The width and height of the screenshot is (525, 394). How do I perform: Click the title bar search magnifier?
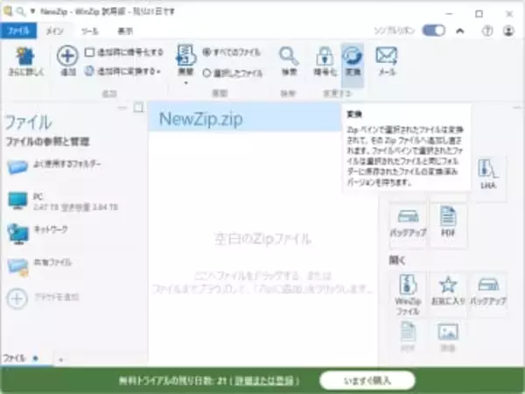pyautogui.click(x=21, y=11)
